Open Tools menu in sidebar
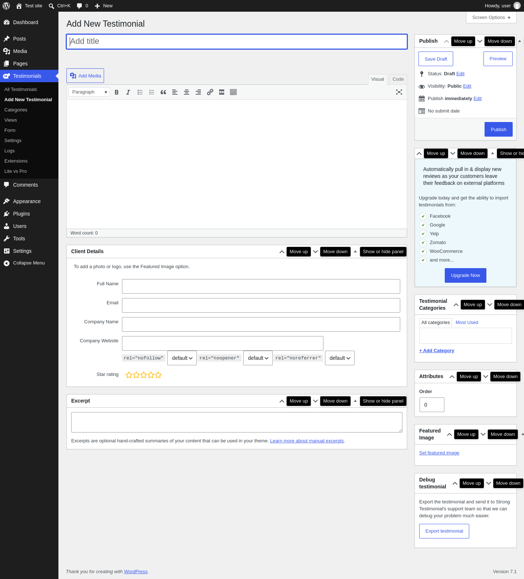Viewport: 524px width, 579px height. tap(29, 239)
